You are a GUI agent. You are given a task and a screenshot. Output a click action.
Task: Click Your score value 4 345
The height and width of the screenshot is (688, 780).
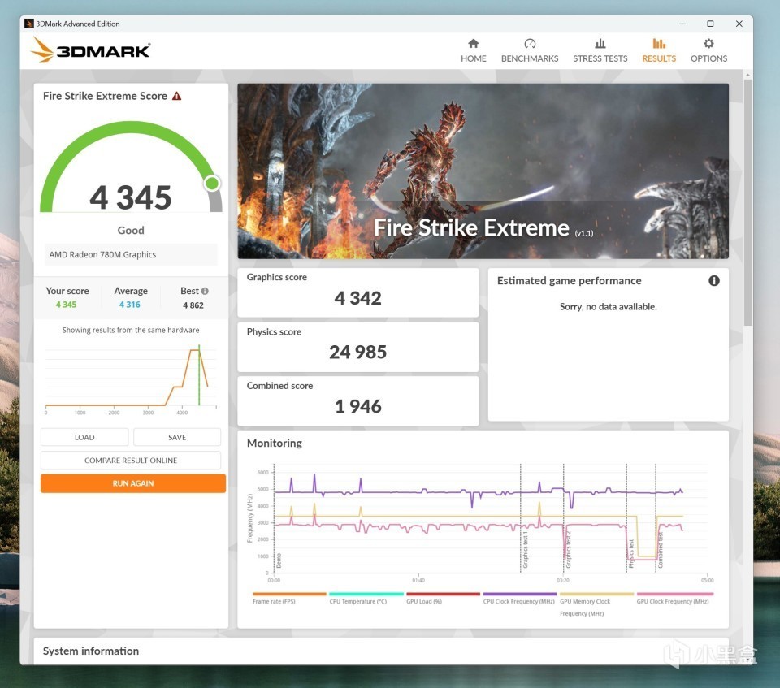click(x=66, y=305)
